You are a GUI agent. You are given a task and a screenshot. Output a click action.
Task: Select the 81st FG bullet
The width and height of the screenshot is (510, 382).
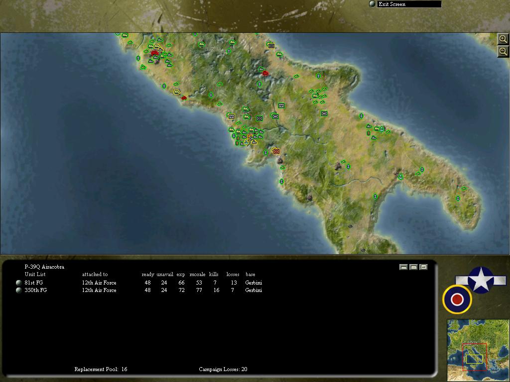(x=19, y=283)
